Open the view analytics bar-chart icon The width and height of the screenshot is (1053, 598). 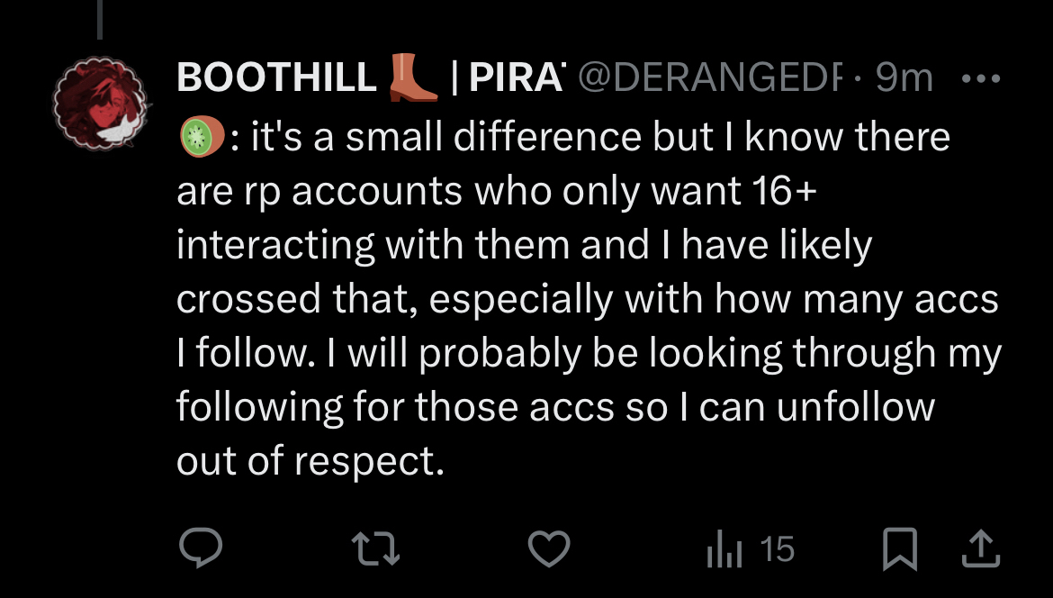(723, 549)
